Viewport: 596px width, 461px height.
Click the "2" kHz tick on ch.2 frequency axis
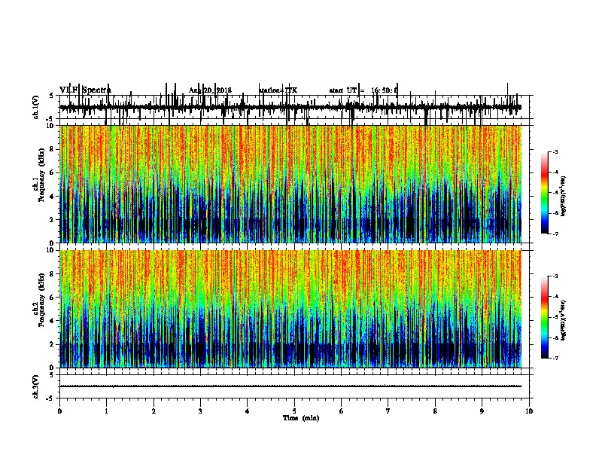pos(53,344)
